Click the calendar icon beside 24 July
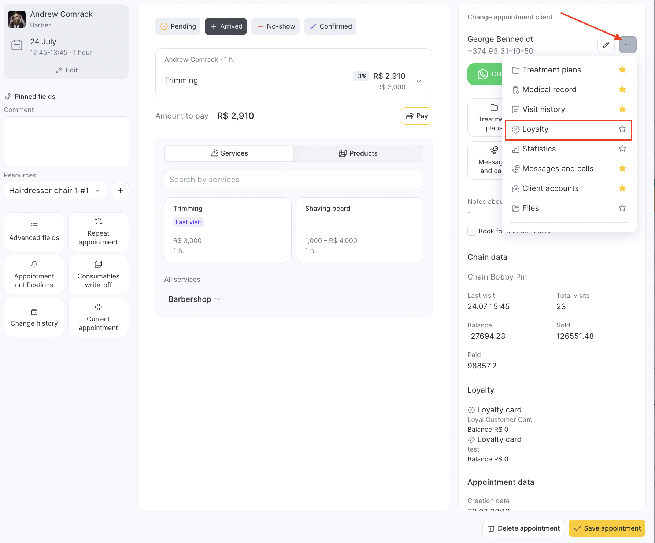 tap(17, 45)
